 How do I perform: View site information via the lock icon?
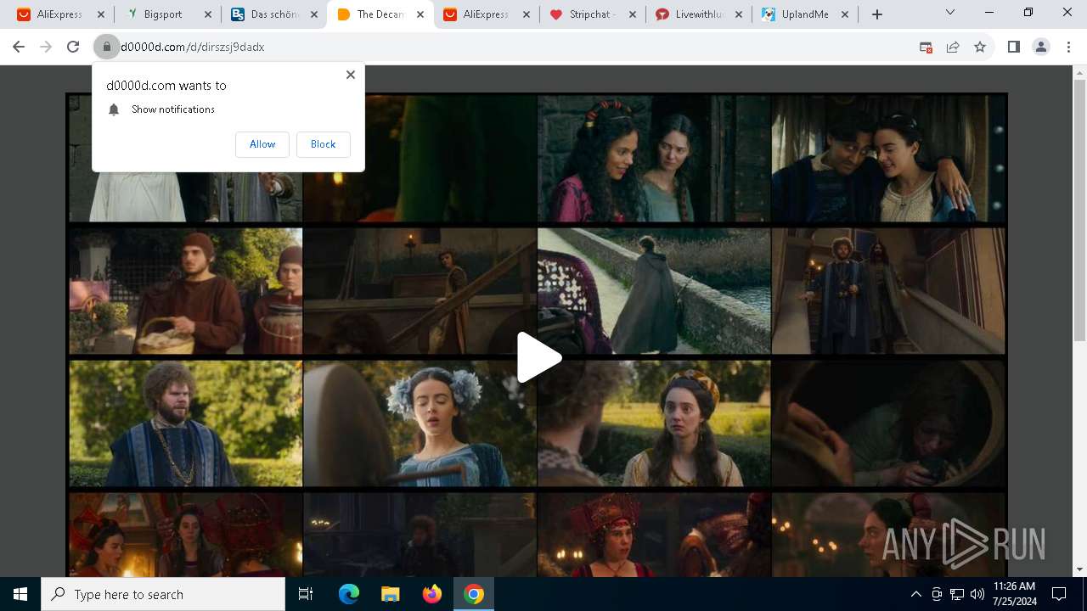point(107,47)
